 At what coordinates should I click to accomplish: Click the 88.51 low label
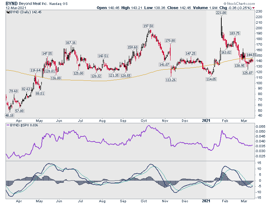coord(40,94)
